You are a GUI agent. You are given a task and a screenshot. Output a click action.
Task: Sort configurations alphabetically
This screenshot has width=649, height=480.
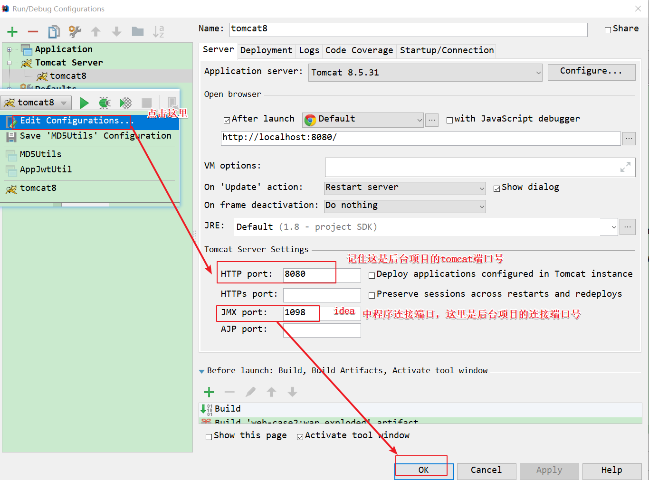(159, 32)
